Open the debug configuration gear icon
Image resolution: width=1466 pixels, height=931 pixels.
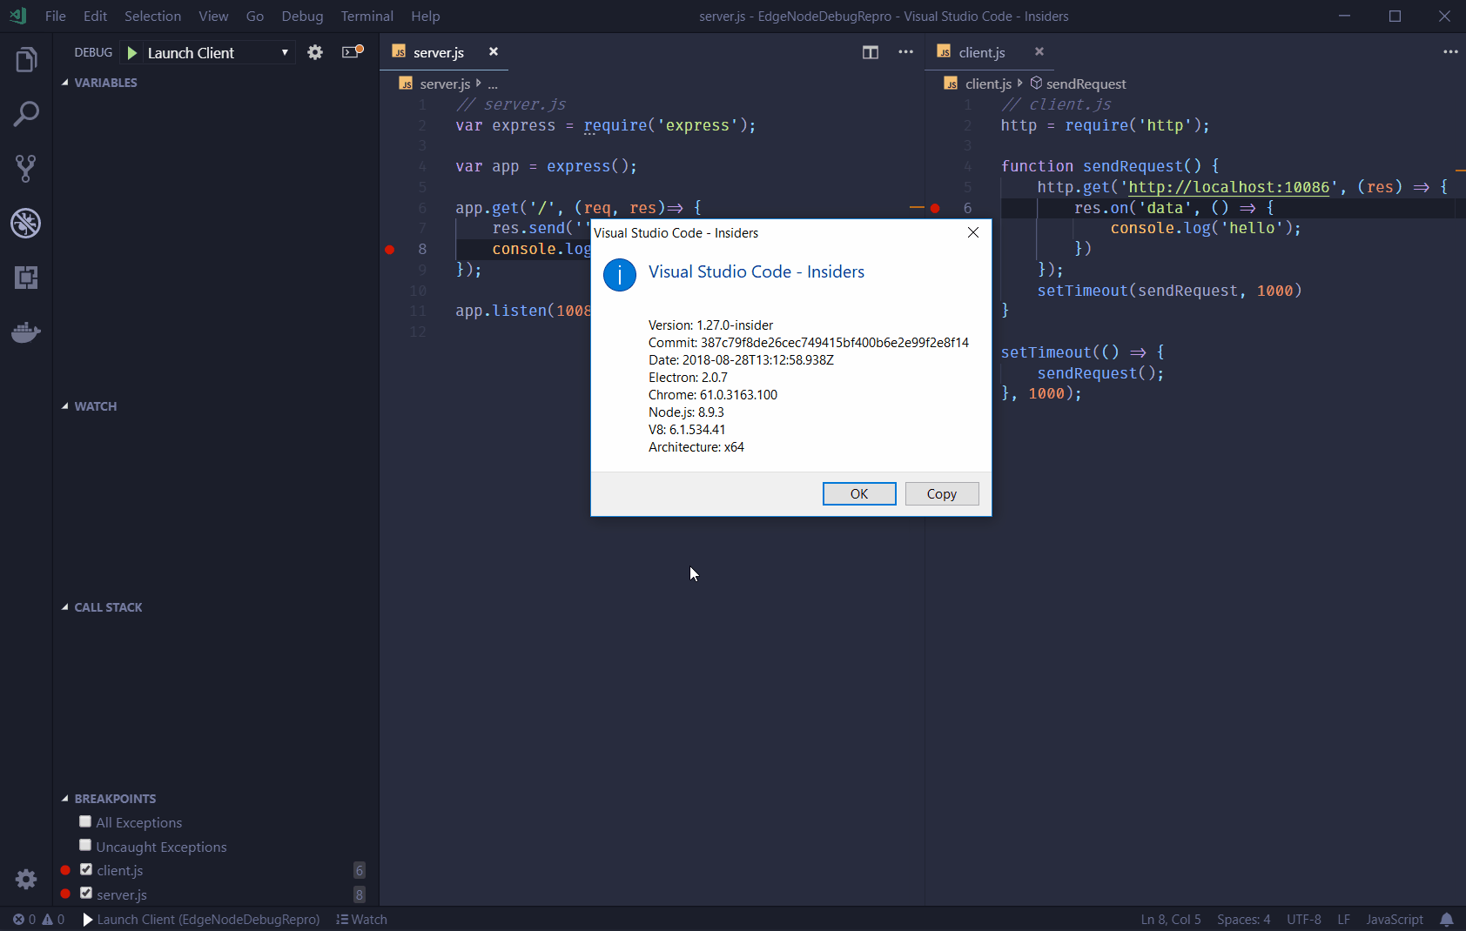[x=315, y=52]
